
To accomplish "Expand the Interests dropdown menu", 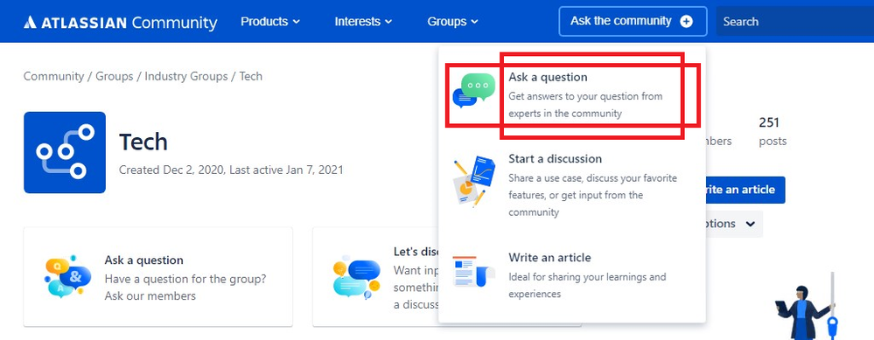I will (x=363, y=22).
